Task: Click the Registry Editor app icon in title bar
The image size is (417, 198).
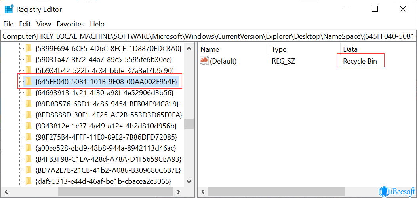Action: tap(9, 9)
